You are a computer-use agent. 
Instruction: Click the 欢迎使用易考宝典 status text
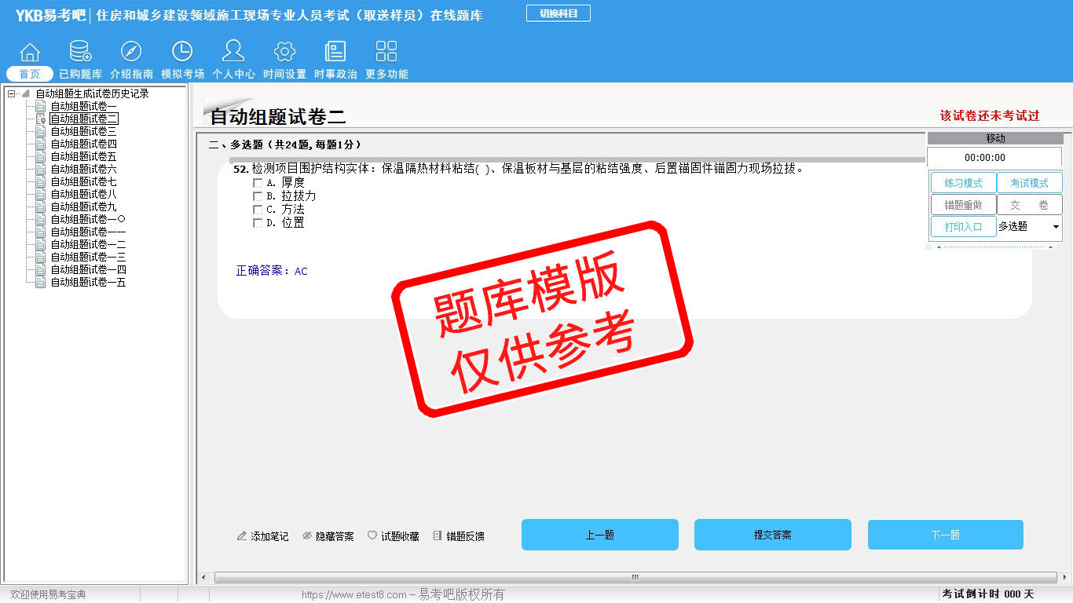[48, 595]
